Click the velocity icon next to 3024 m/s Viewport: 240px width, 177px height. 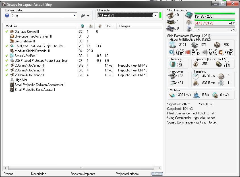click(172, 95)
